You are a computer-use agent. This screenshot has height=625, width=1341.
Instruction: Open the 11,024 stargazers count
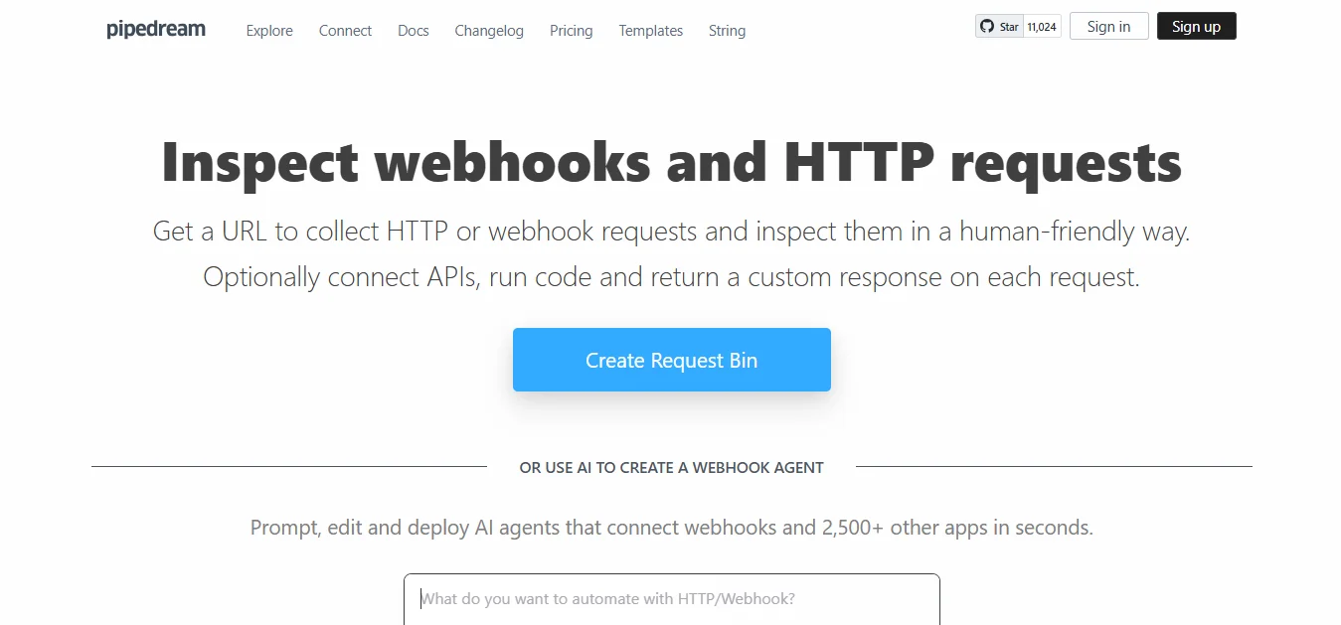point(1042,27)
